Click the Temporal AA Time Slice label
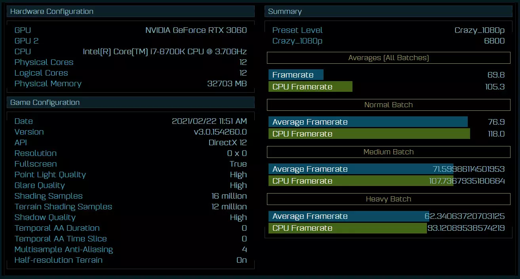520x279 pixels. (61, 239)
